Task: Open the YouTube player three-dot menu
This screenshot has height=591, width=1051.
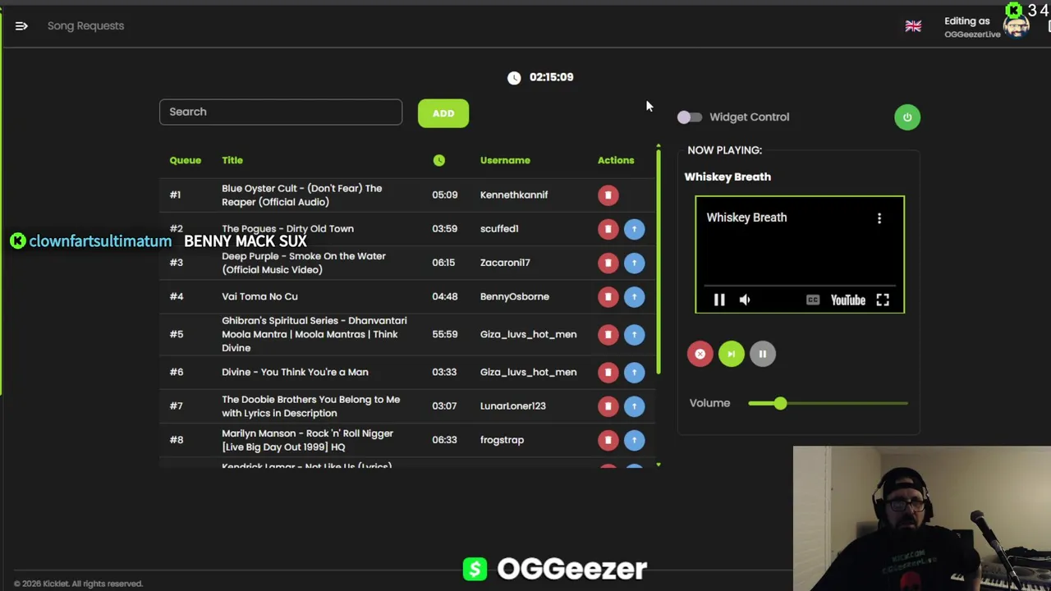Action: (879, 218)
